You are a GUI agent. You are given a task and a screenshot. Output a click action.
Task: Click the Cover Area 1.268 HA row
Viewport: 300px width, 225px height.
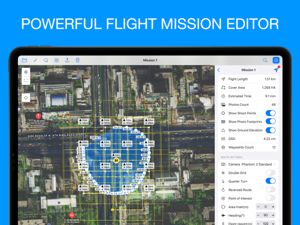(248, 87)
